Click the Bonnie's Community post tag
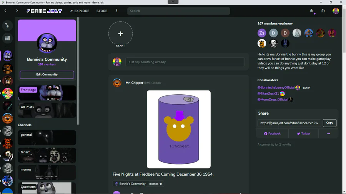The image size is (346, 194). click(x=130, y=184)
